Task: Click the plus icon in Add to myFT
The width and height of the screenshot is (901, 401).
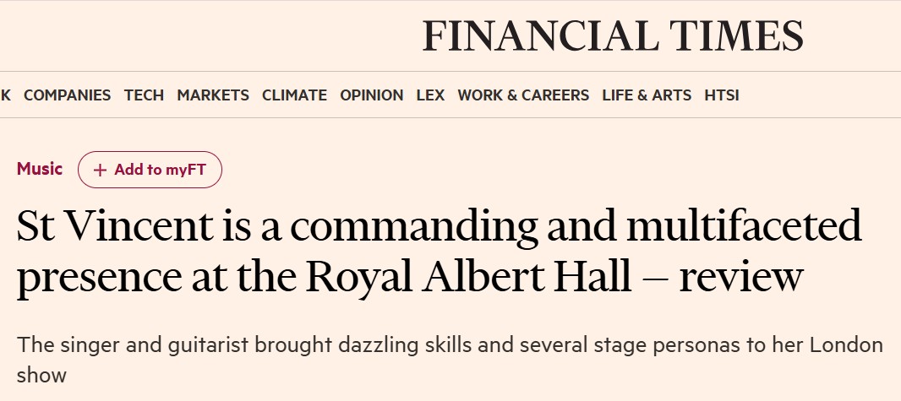Action: pos(100,170)
